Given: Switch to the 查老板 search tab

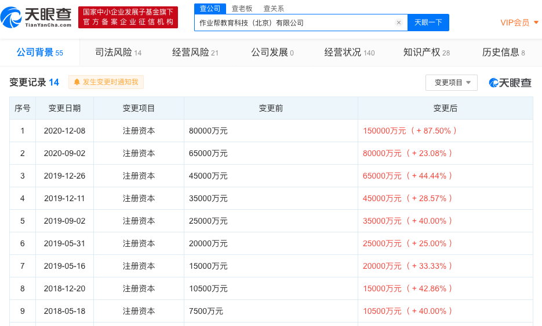Looking at the screenshot, I should tap(242, 8).
